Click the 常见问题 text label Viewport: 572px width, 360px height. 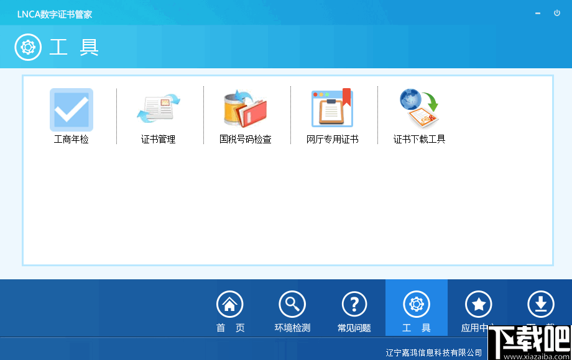pos(354,326)
